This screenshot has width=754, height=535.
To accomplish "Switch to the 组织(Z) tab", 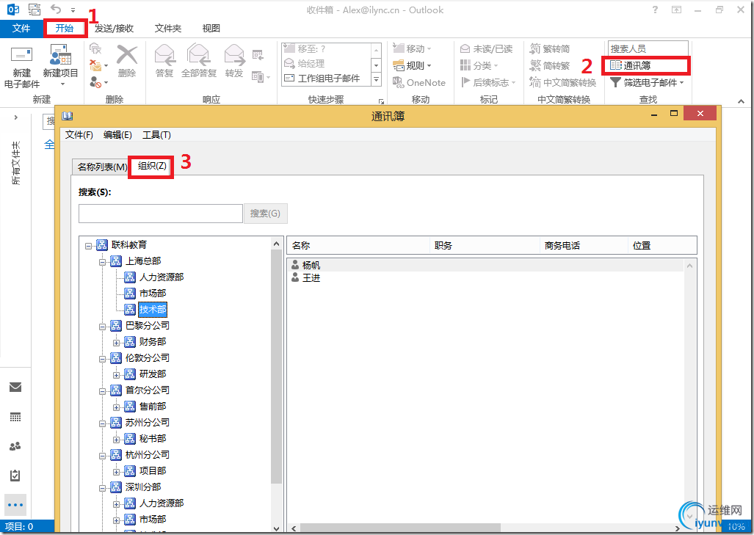I will (x=151, y=167).
